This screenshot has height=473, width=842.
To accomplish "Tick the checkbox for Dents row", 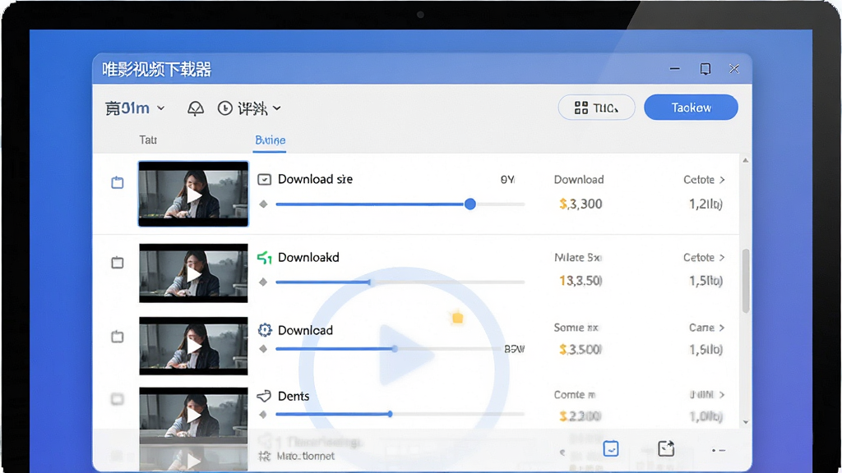I will coord(117,399).
